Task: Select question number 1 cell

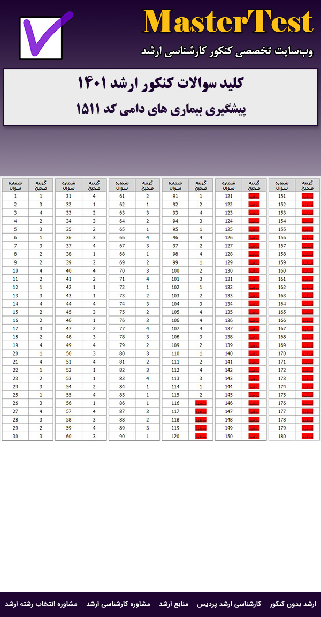Action: click(15, 197)
